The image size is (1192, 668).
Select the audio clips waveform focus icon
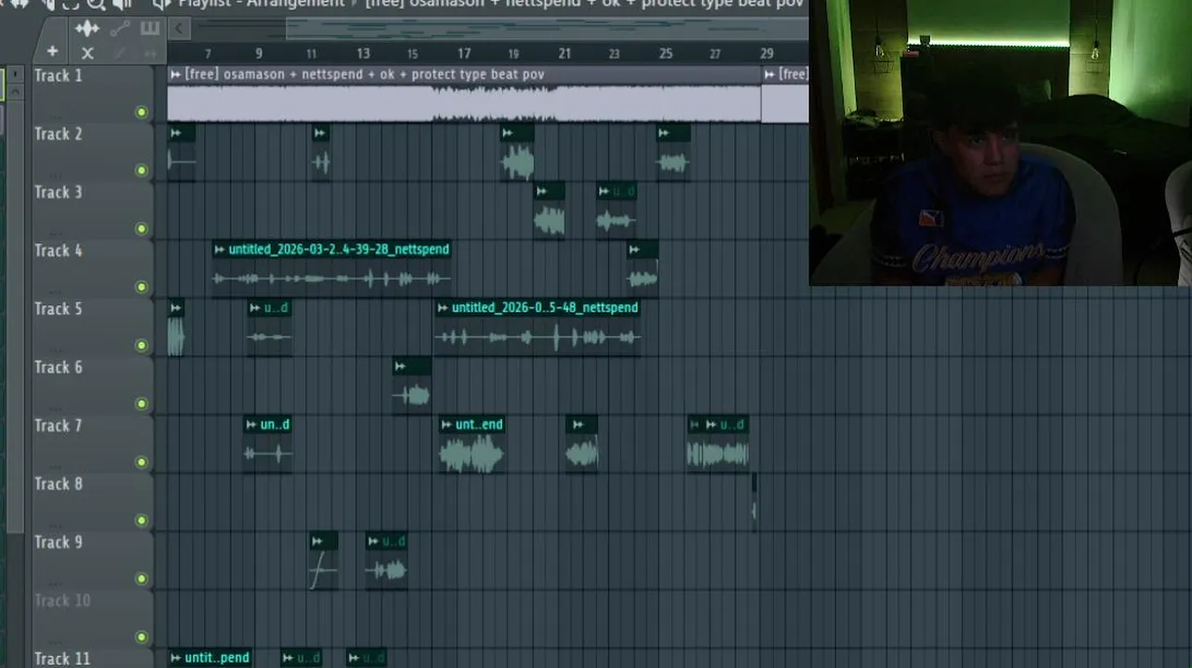(87, 29)
